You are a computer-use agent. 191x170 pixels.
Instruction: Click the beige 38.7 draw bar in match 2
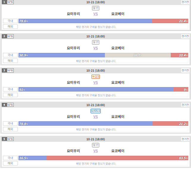pyautogui.click(x=138, y=55)
